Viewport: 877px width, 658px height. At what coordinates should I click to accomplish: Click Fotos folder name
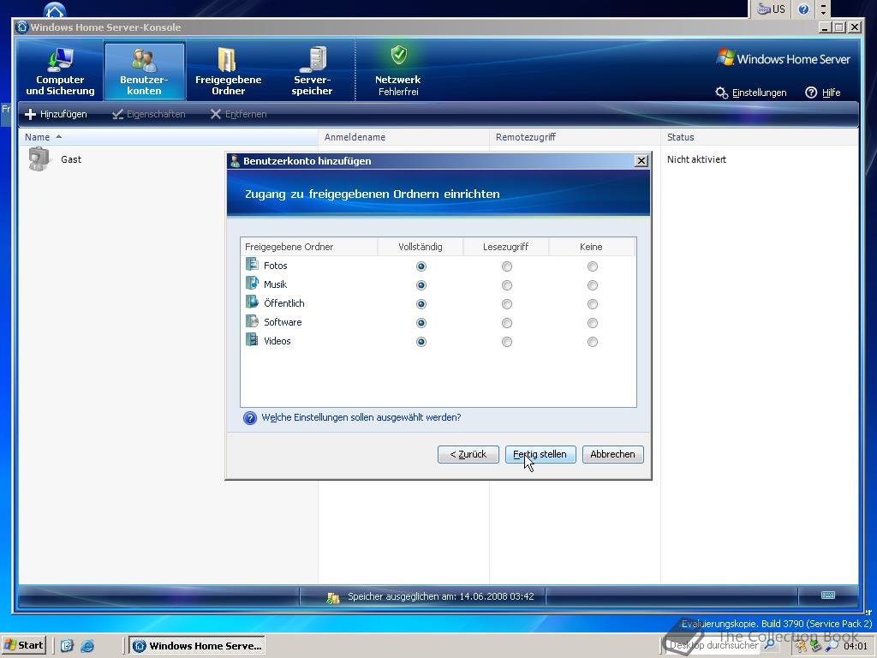click(x=275, y=266)
